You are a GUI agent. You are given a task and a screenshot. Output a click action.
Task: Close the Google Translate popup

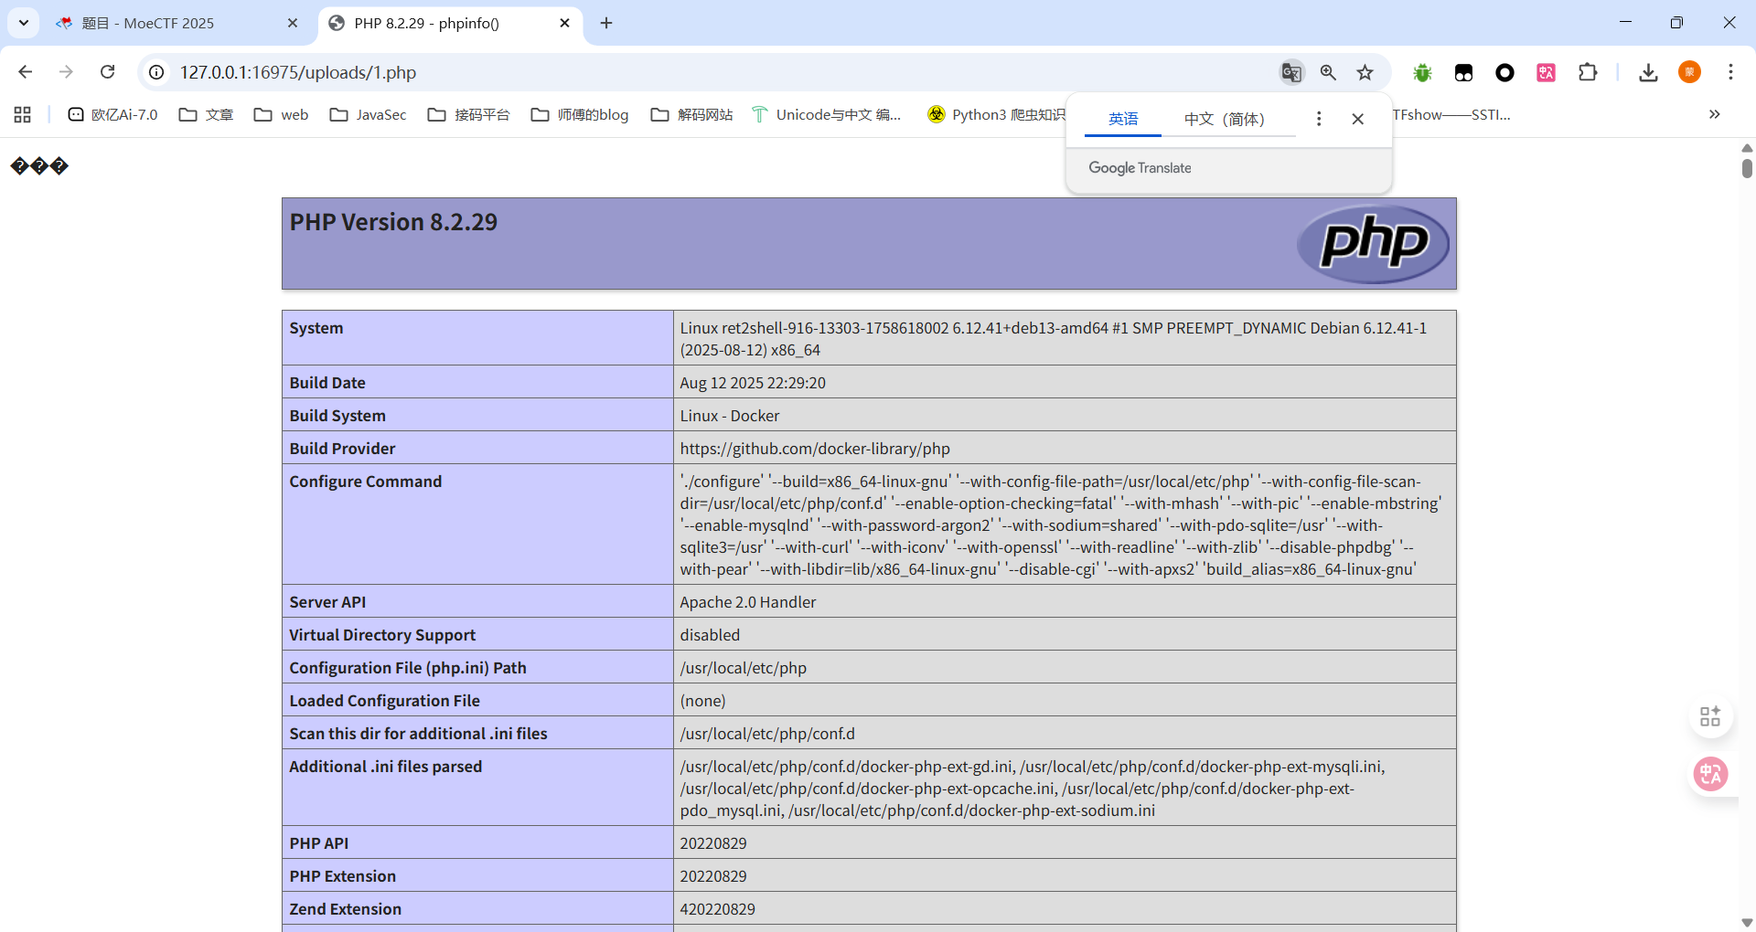coord(1357,119)
